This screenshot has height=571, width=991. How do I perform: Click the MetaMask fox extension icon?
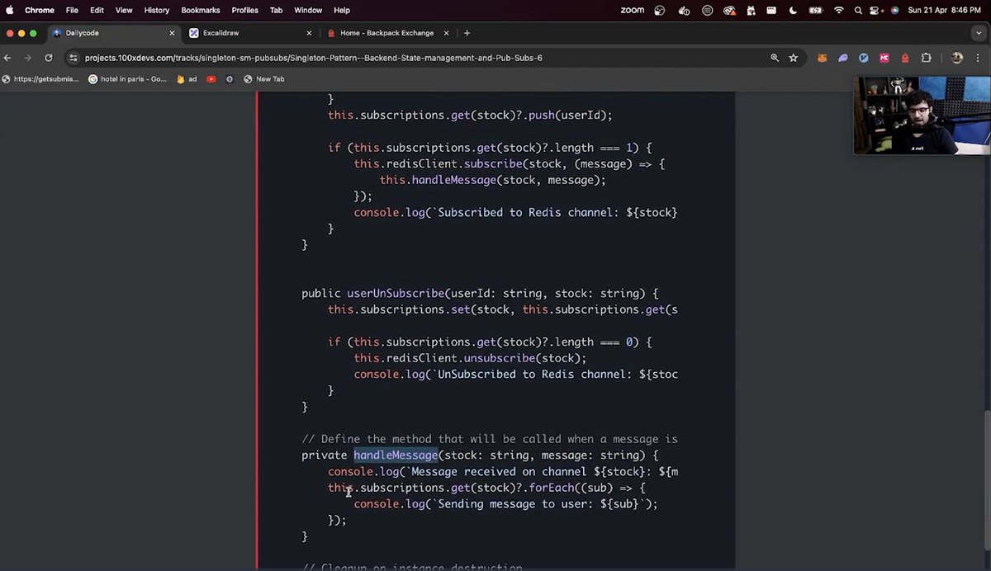coord(822,58)
